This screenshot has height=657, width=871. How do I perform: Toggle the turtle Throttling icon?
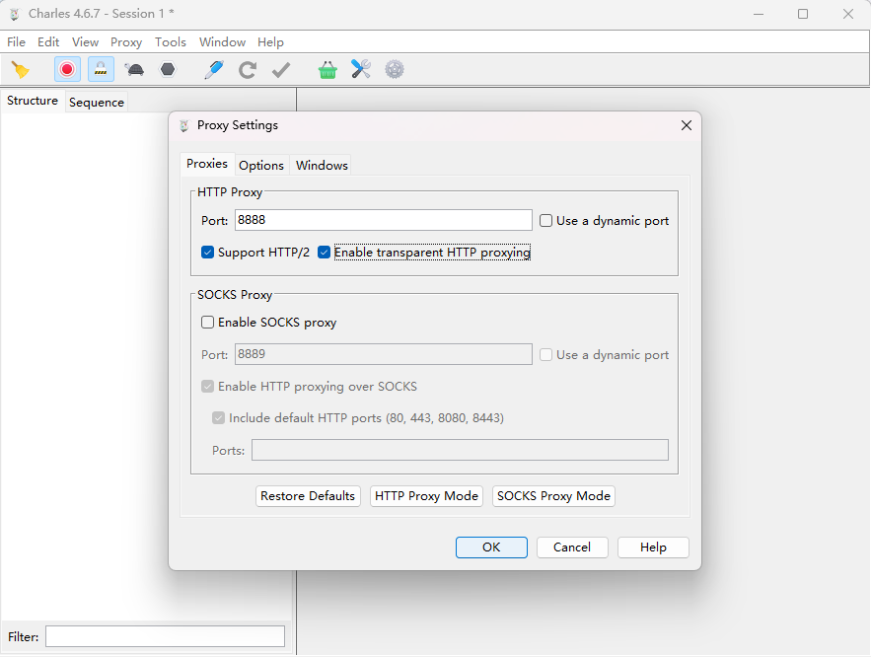pyautogui.click(x=134, y=69)
